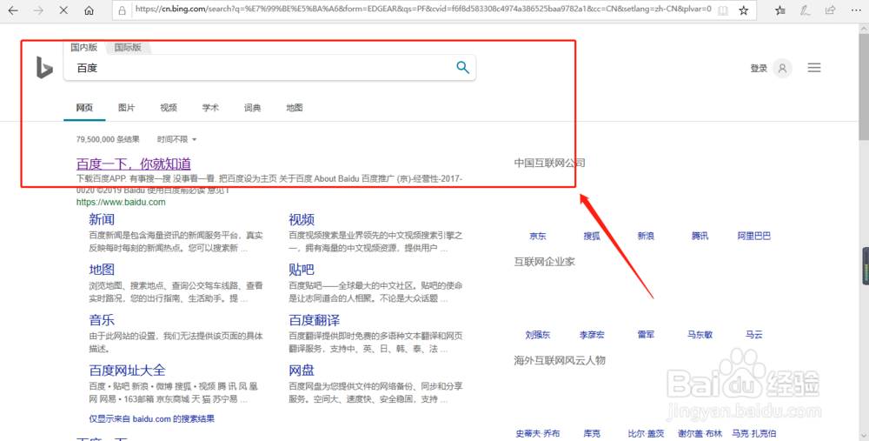Viewport: 869px width, 441px height.
Task: Select the 图片 results tab
Action: (126, 108)
